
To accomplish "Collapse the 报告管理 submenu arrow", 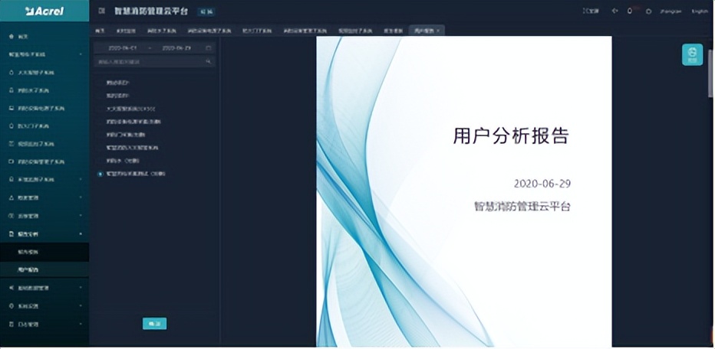I will coord(81,234).
